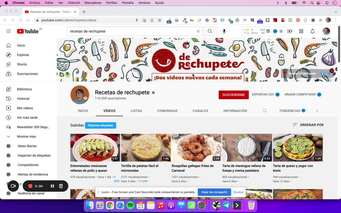Go to the YouTube logo home
Image resolution: width=341 pixels, height=213 pixels.
[28, 31]
